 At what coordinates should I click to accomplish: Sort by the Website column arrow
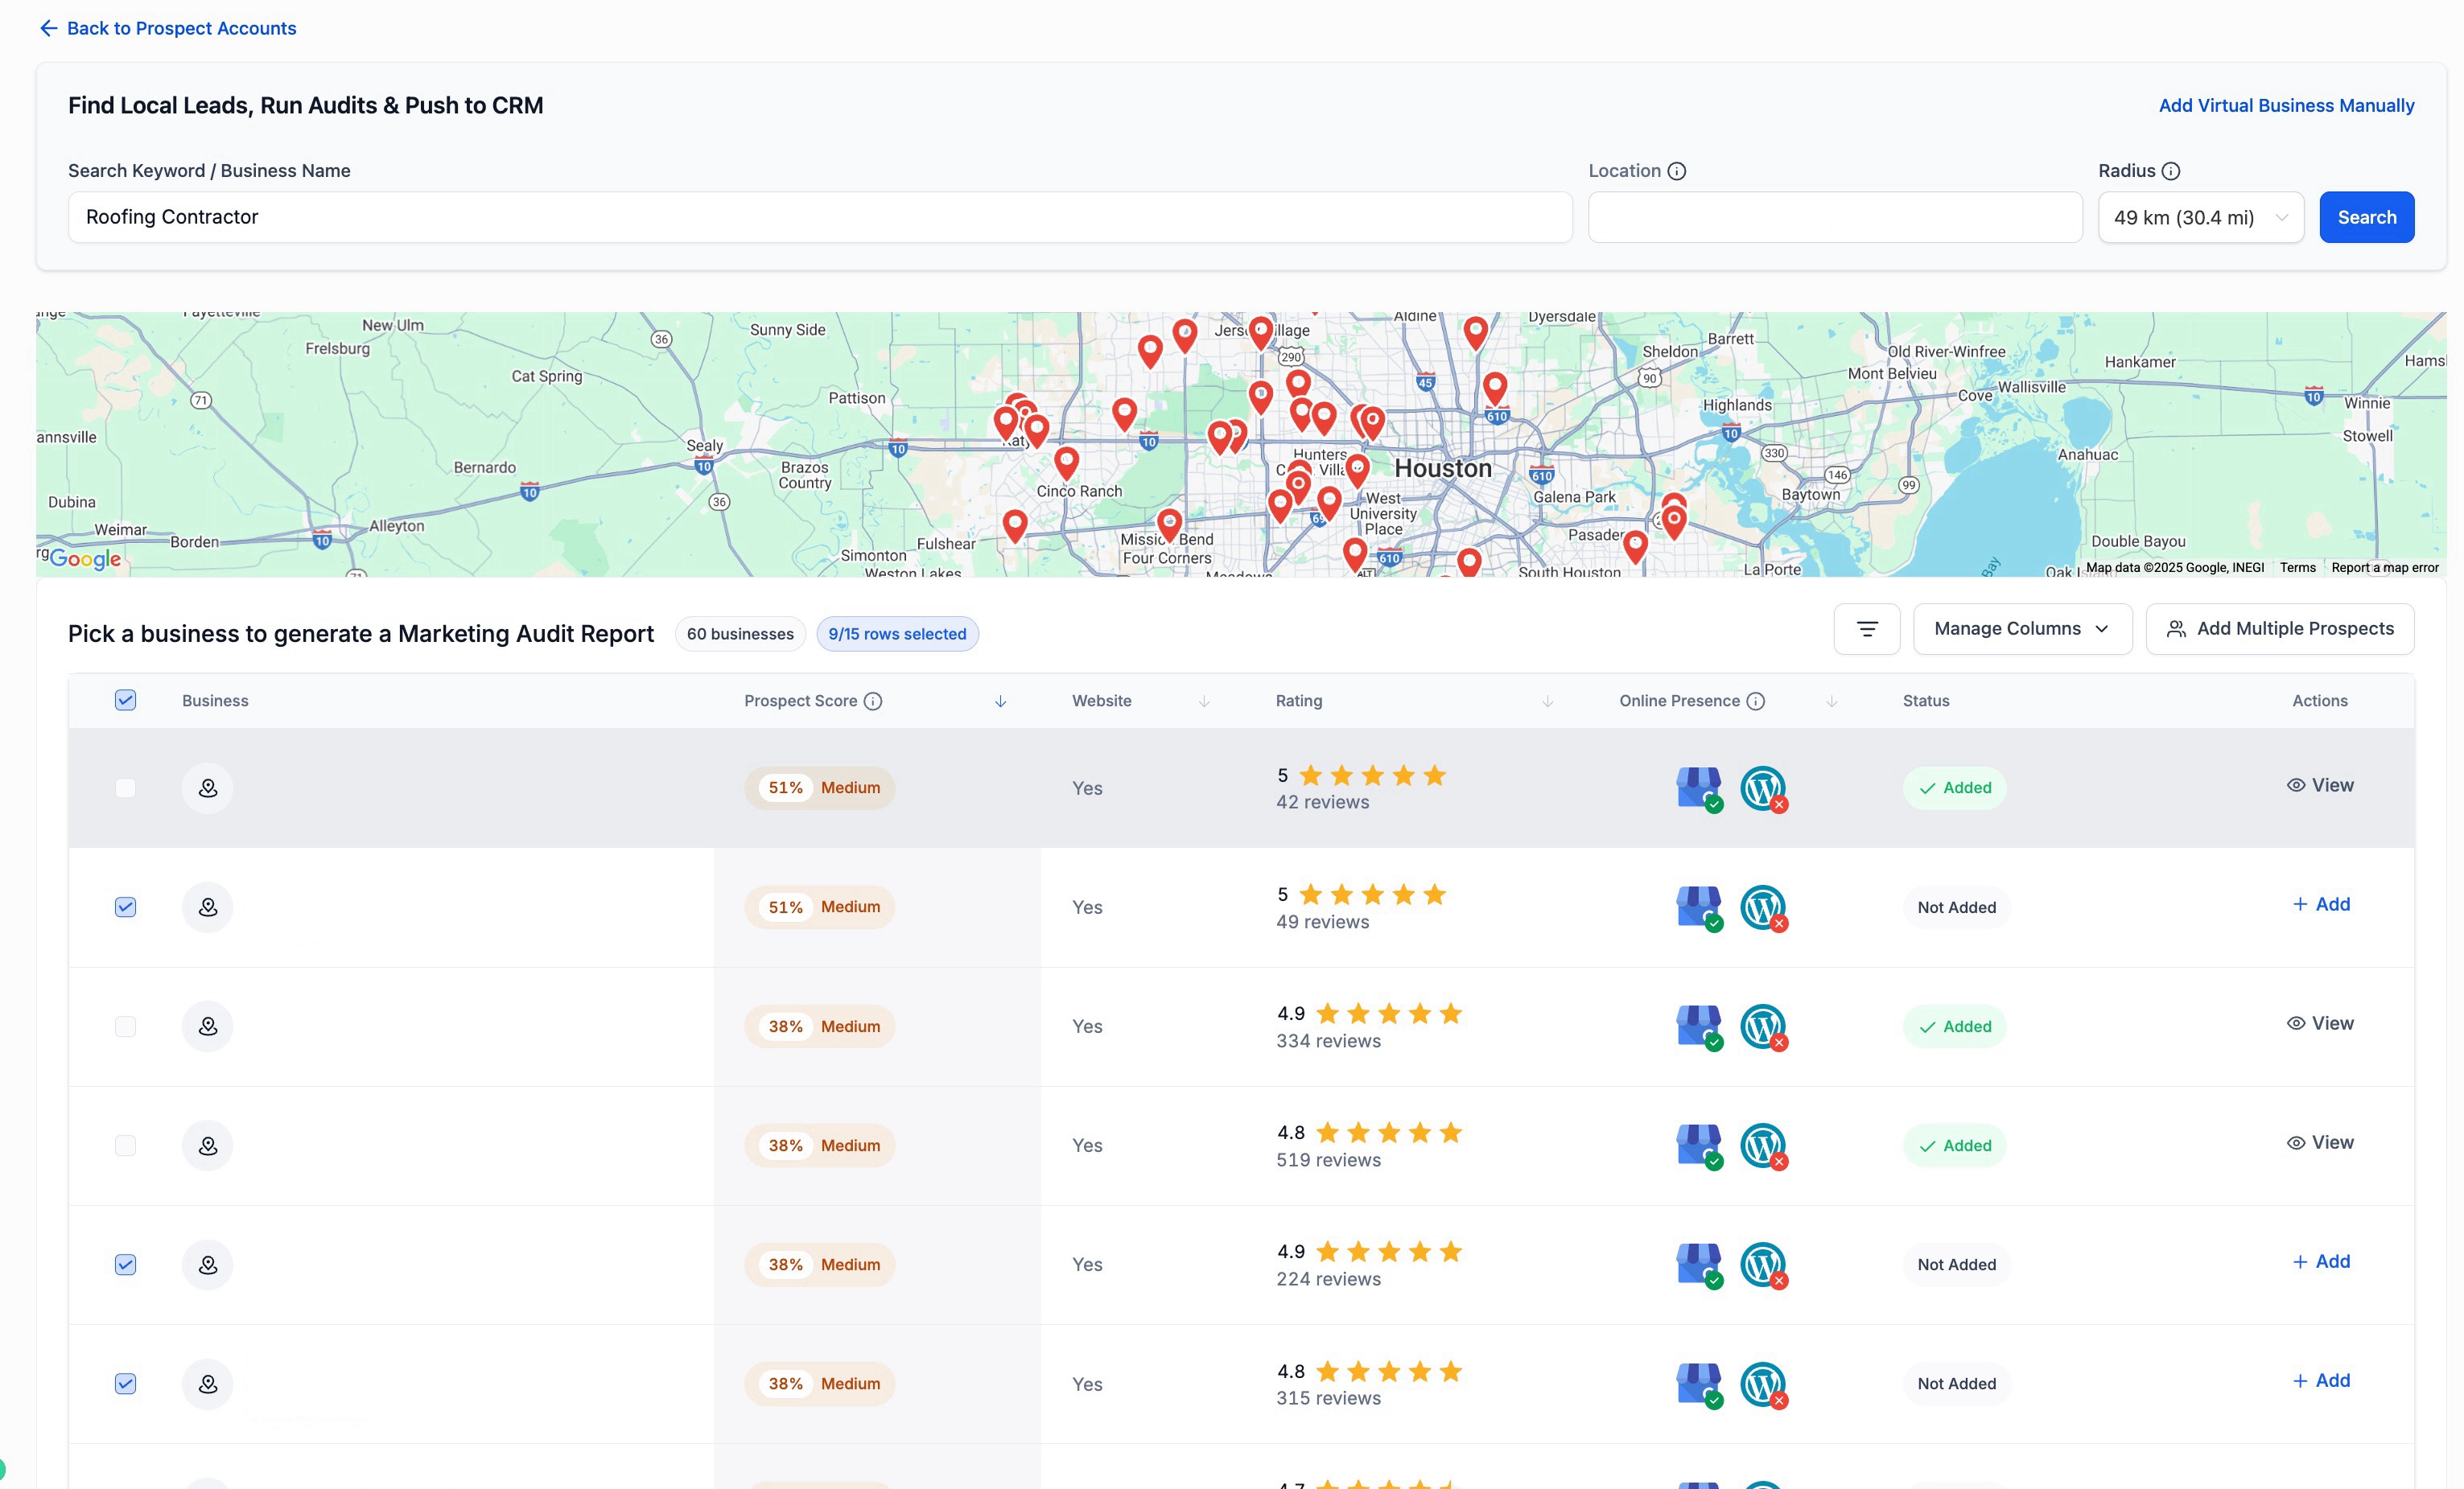click(1204, 701)
